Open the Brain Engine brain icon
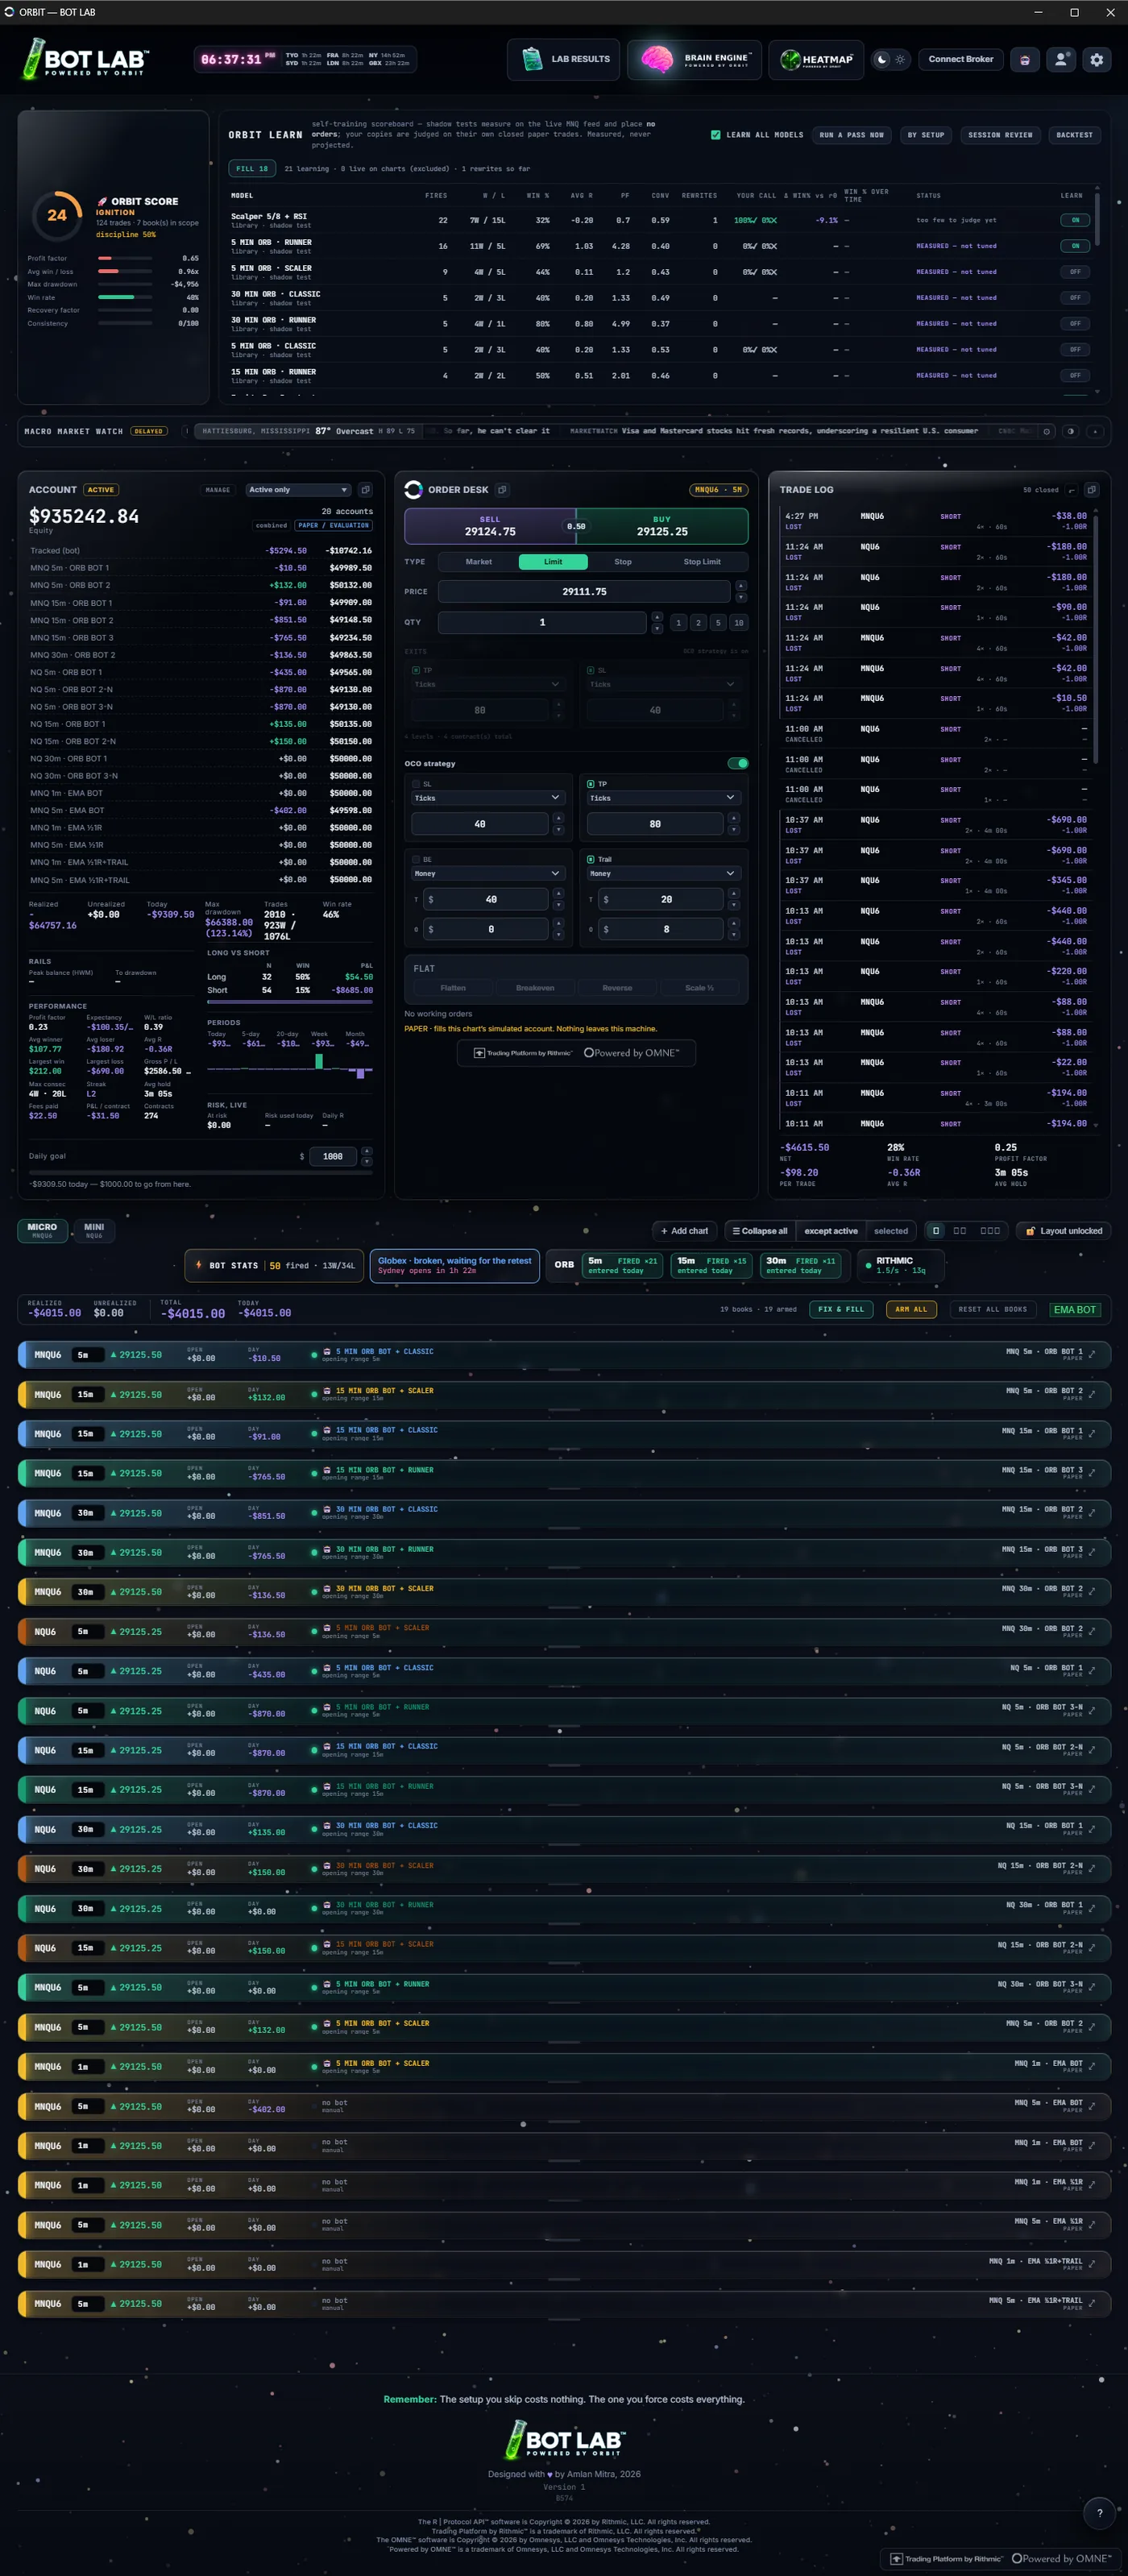The height and width of the screenshot is (2576, 1128). 657,59
